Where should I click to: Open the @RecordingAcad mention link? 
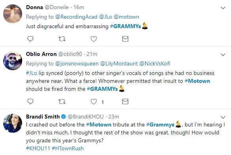click(76, 17)
